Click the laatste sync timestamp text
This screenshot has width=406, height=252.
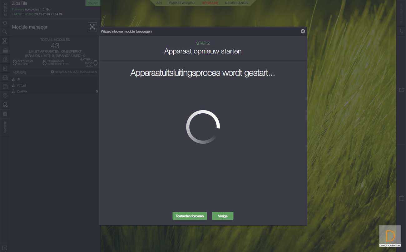coord(37,14)
